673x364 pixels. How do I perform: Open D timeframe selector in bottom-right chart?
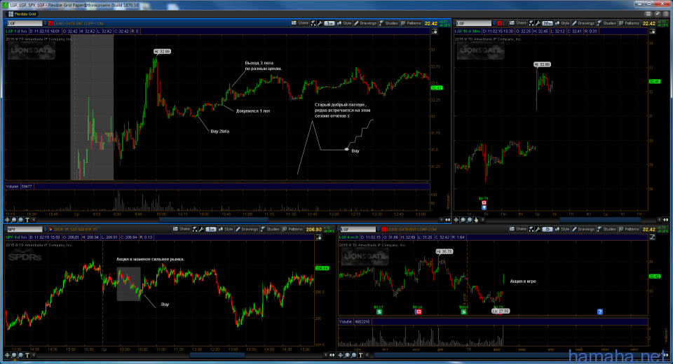[x=548, y=230]
